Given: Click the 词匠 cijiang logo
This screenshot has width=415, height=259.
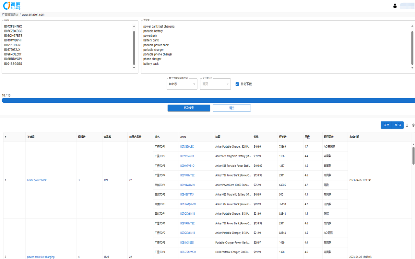Looking at the screenshot, I should click(12, 6).
